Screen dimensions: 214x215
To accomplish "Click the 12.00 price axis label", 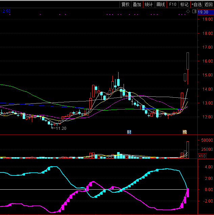I will point(208,117).
